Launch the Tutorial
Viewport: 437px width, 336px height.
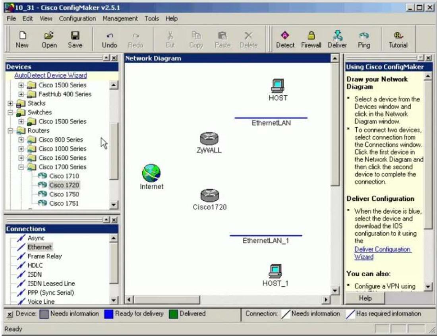click(x=398, y=40)
